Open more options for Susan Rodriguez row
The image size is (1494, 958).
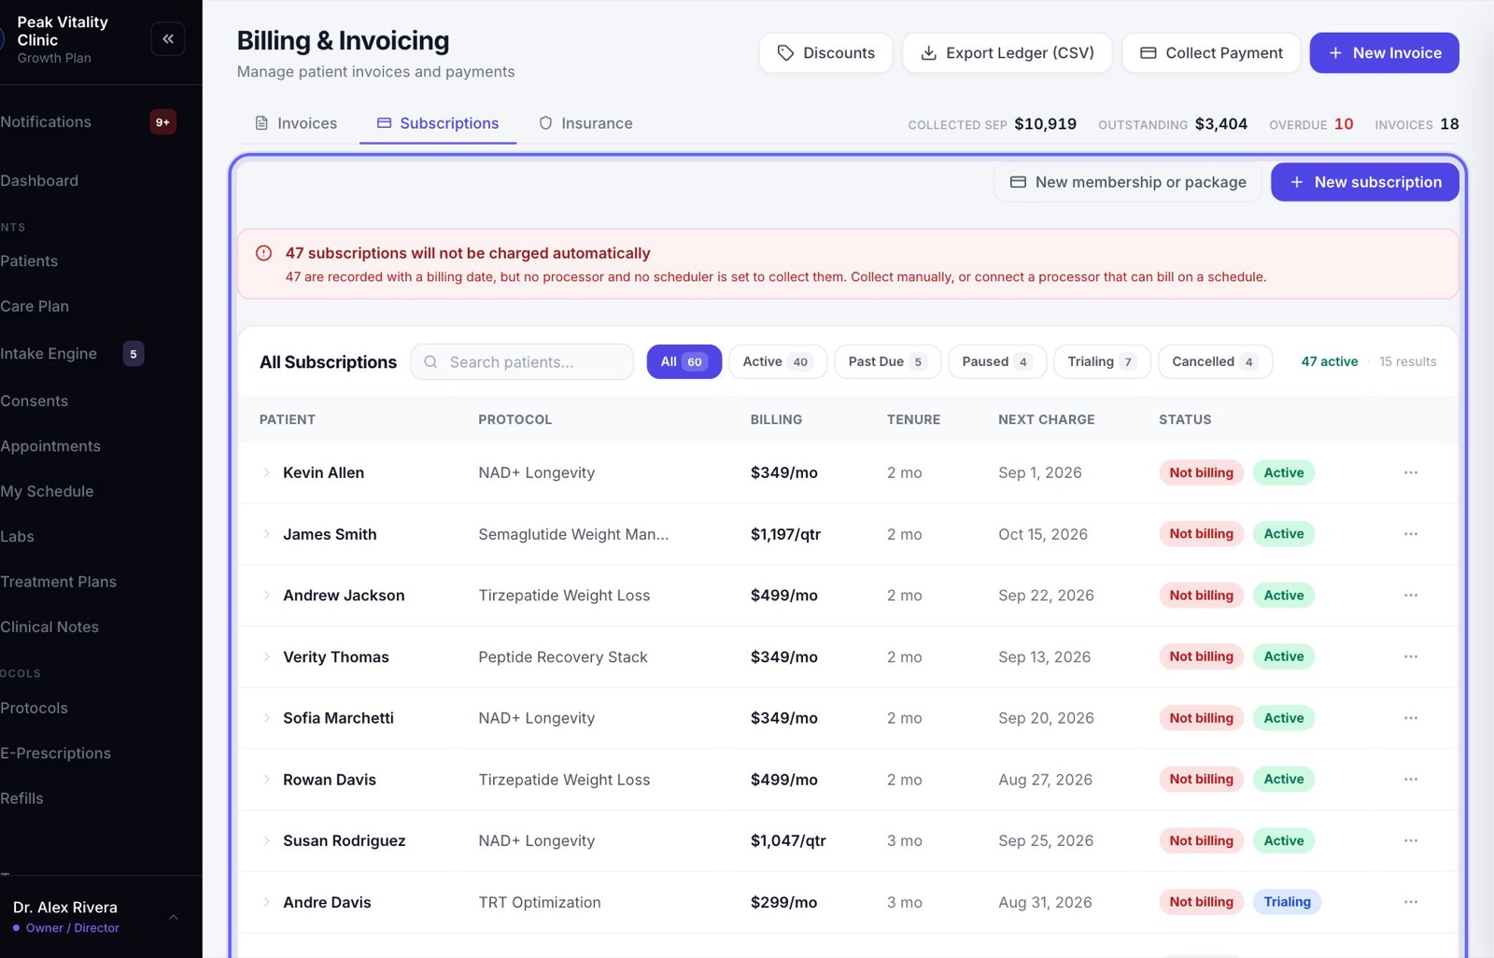coord(1410,840)
